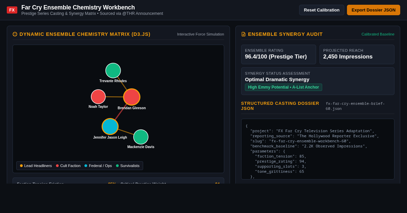The image size is (407, 213).
Task: Click the "reporting_source" JSON line
Action: tap(314, 136)
